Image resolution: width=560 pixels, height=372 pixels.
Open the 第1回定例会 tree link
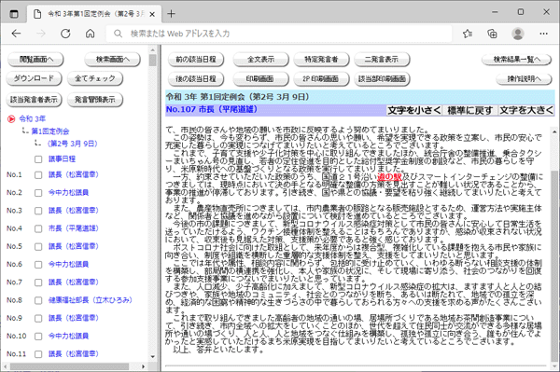pyautogui.click(x=50, y=131)
